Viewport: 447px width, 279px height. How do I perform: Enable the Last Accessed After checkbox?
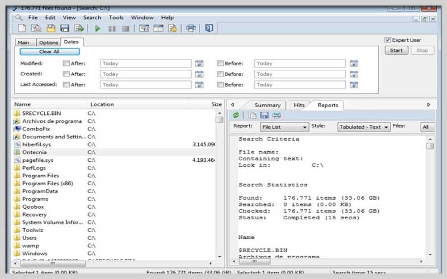pos(66,85)
